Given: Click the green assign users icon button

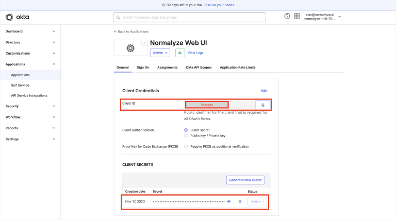Looking at the screenshot, I should (180, 53).
